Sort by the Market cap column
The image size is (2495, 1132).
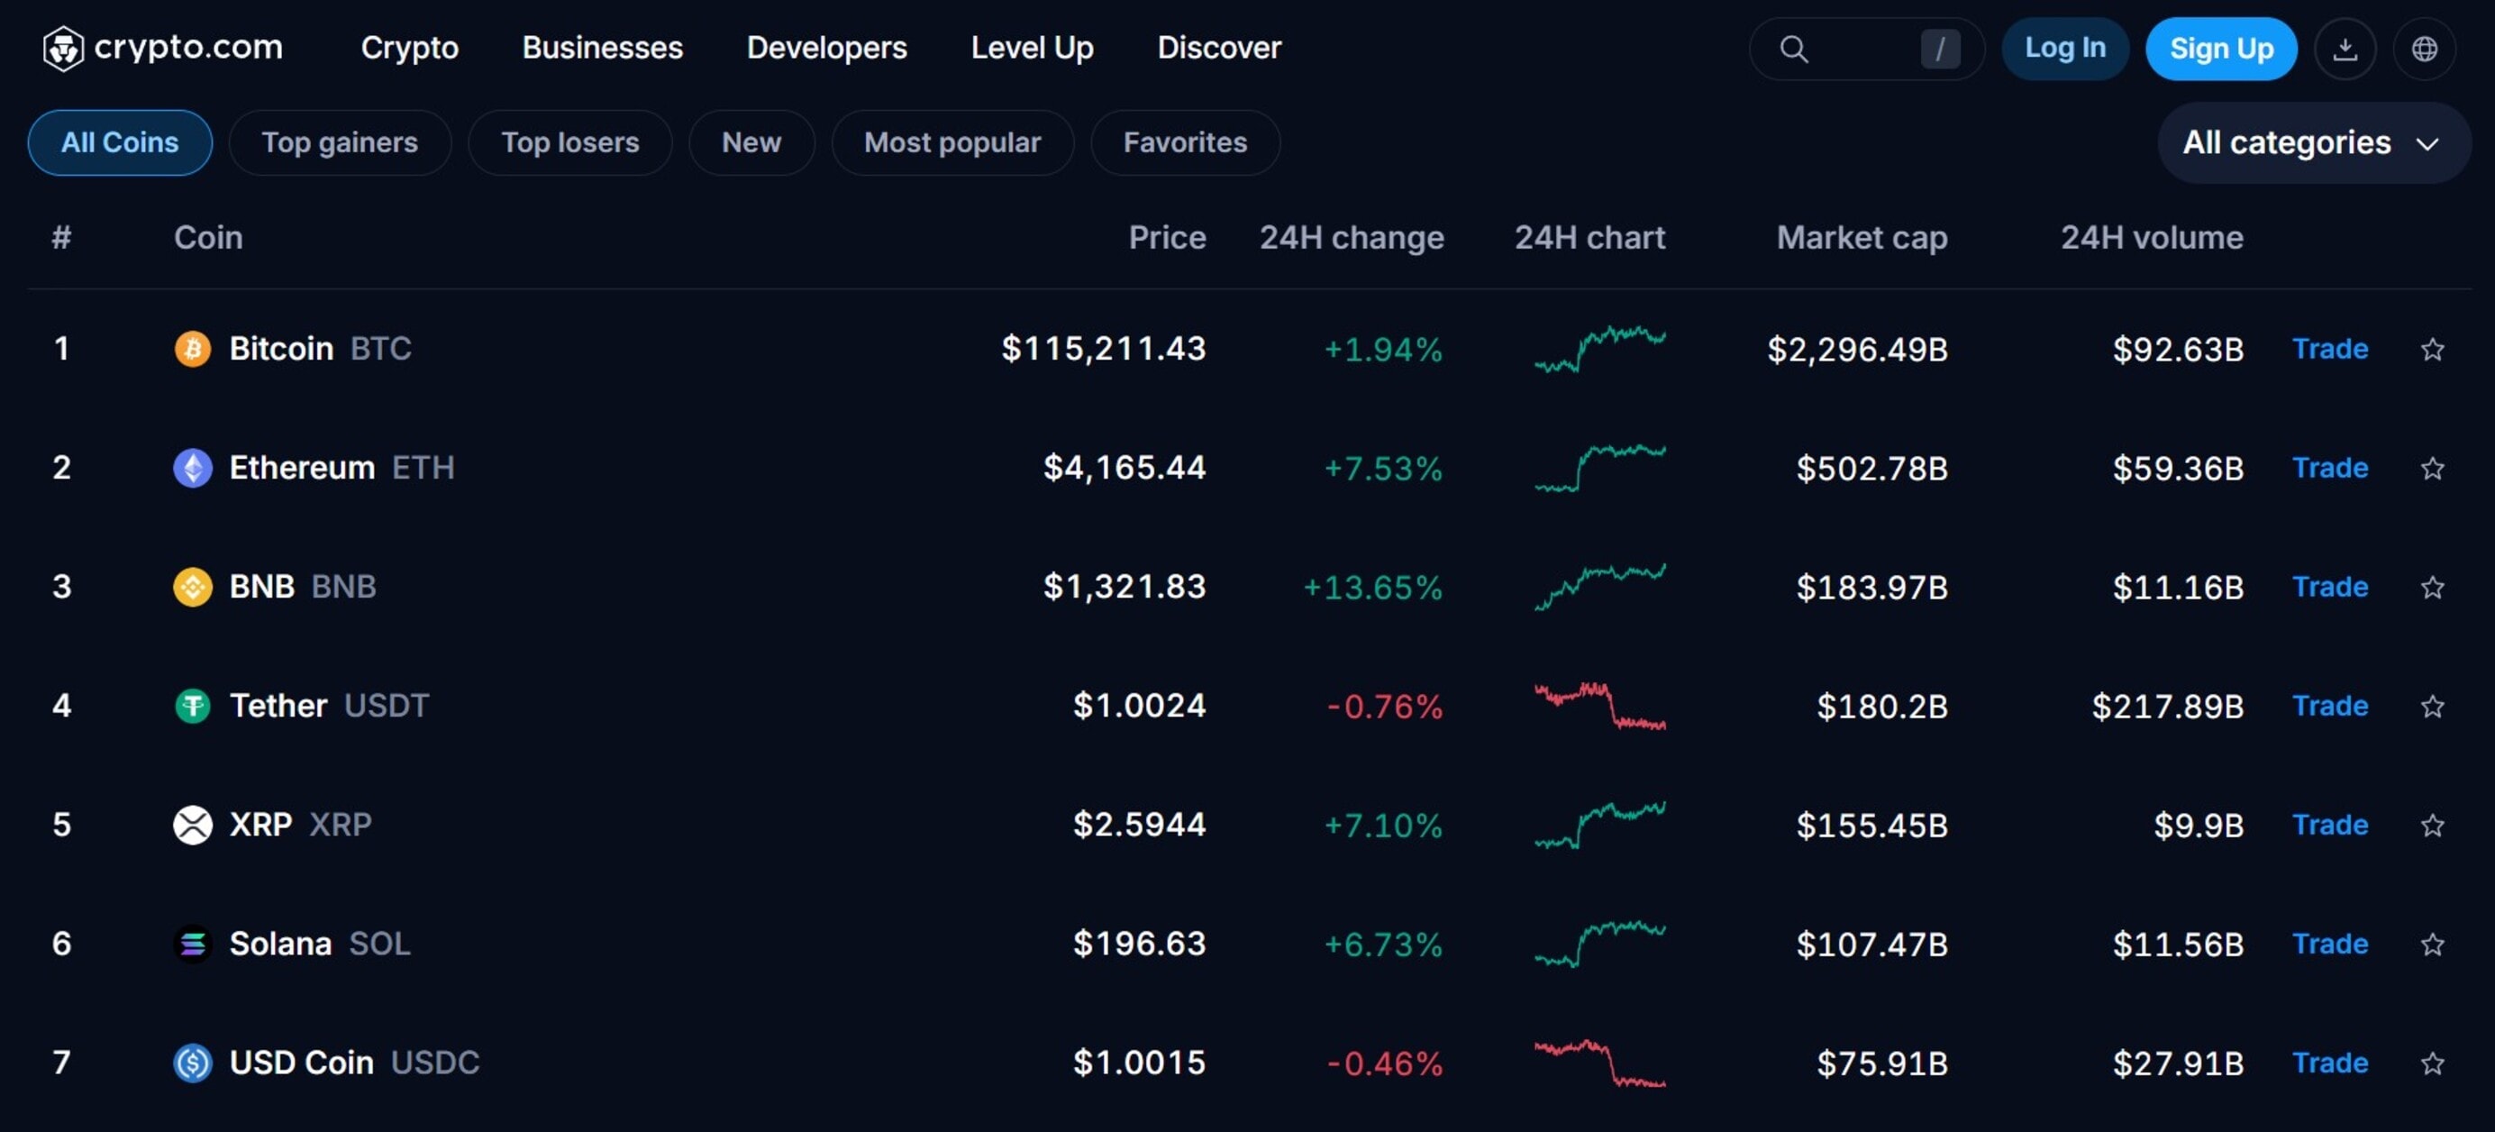point(1862,237)
